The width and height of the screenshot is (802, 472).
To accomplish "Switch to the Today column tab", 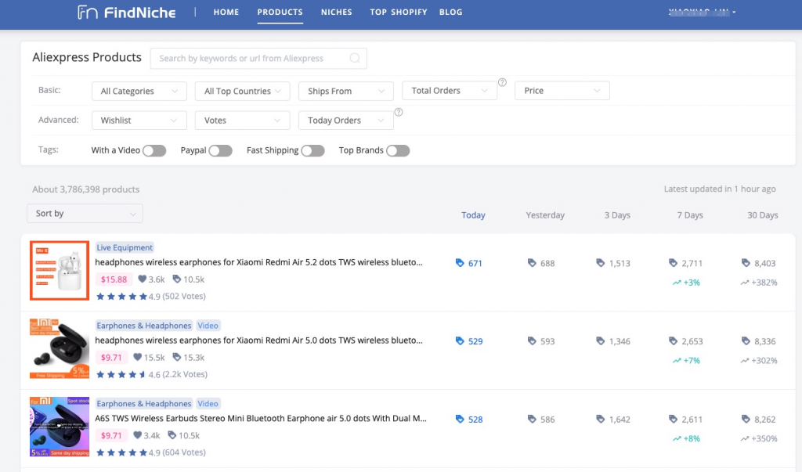I will point(473,215).
